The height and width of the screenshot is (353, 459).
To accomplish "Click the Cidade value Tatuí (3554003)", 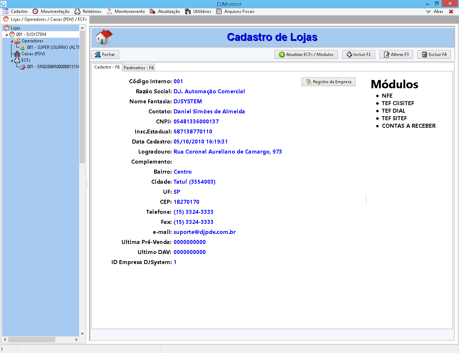I will point(195,182).
